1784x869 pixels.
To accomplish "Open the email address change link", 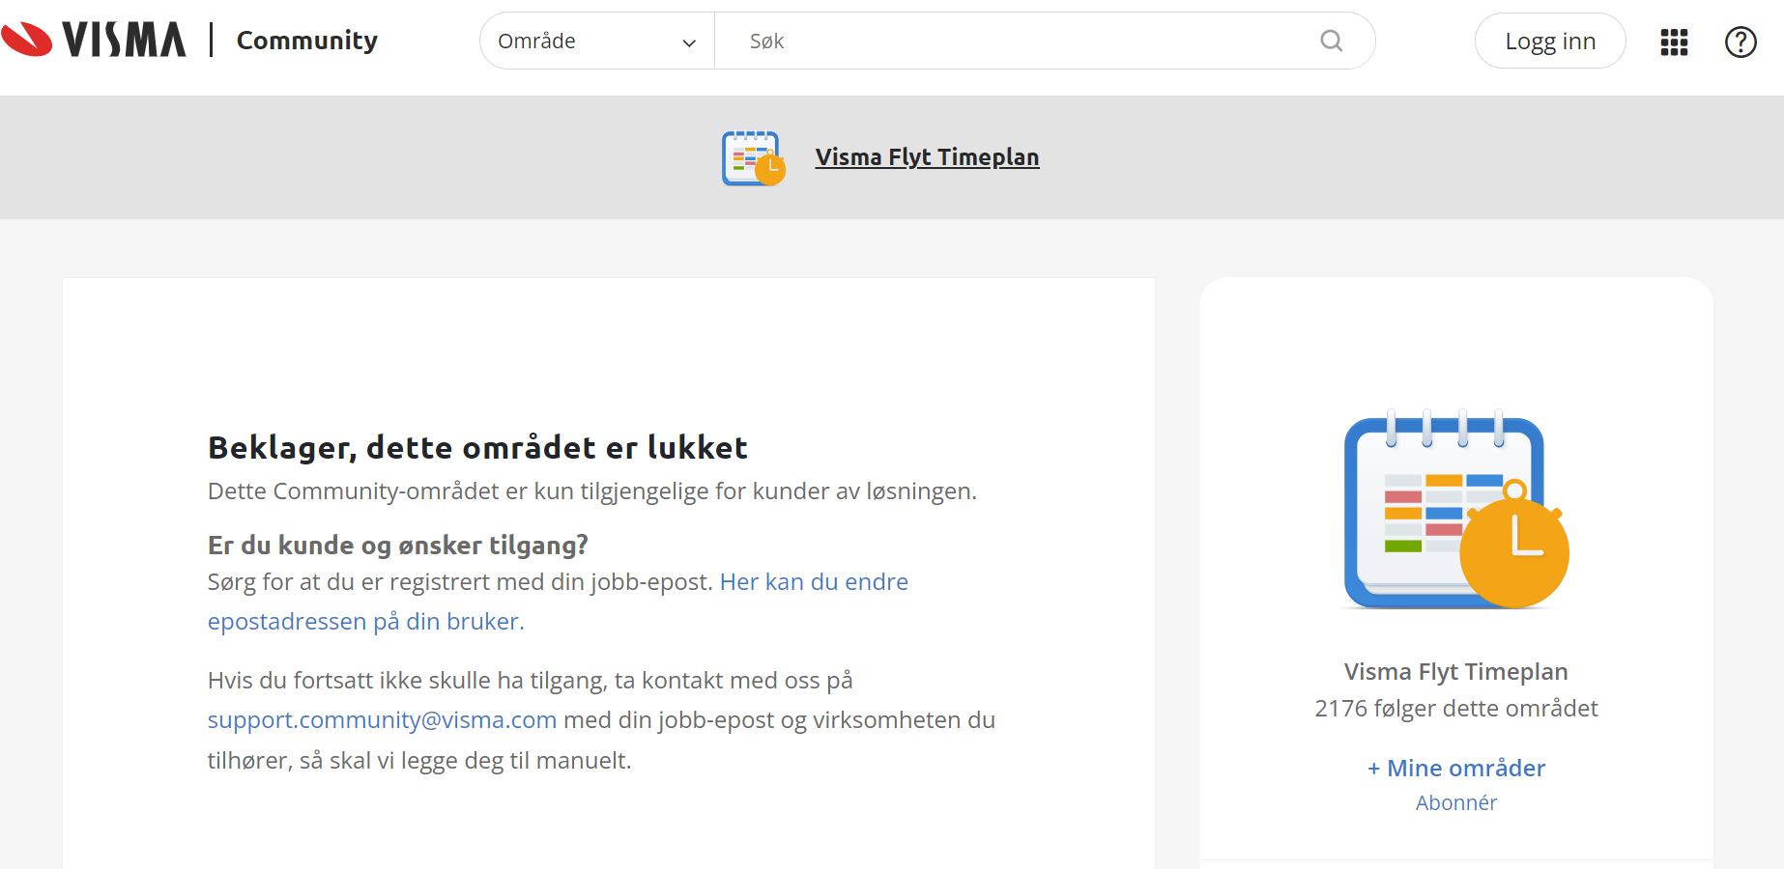I will [x=815, y=581].
